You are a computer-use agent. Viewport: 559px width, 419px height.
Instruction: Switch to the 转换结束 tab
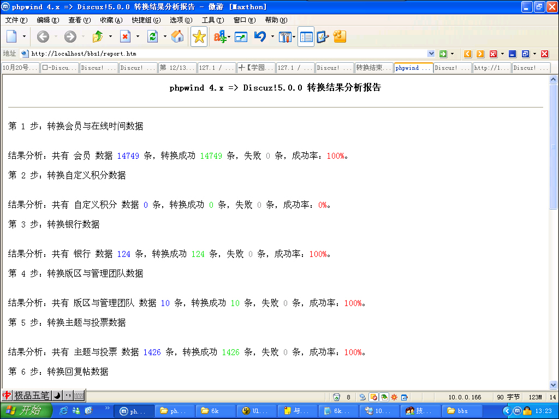(x=373, y=68)
